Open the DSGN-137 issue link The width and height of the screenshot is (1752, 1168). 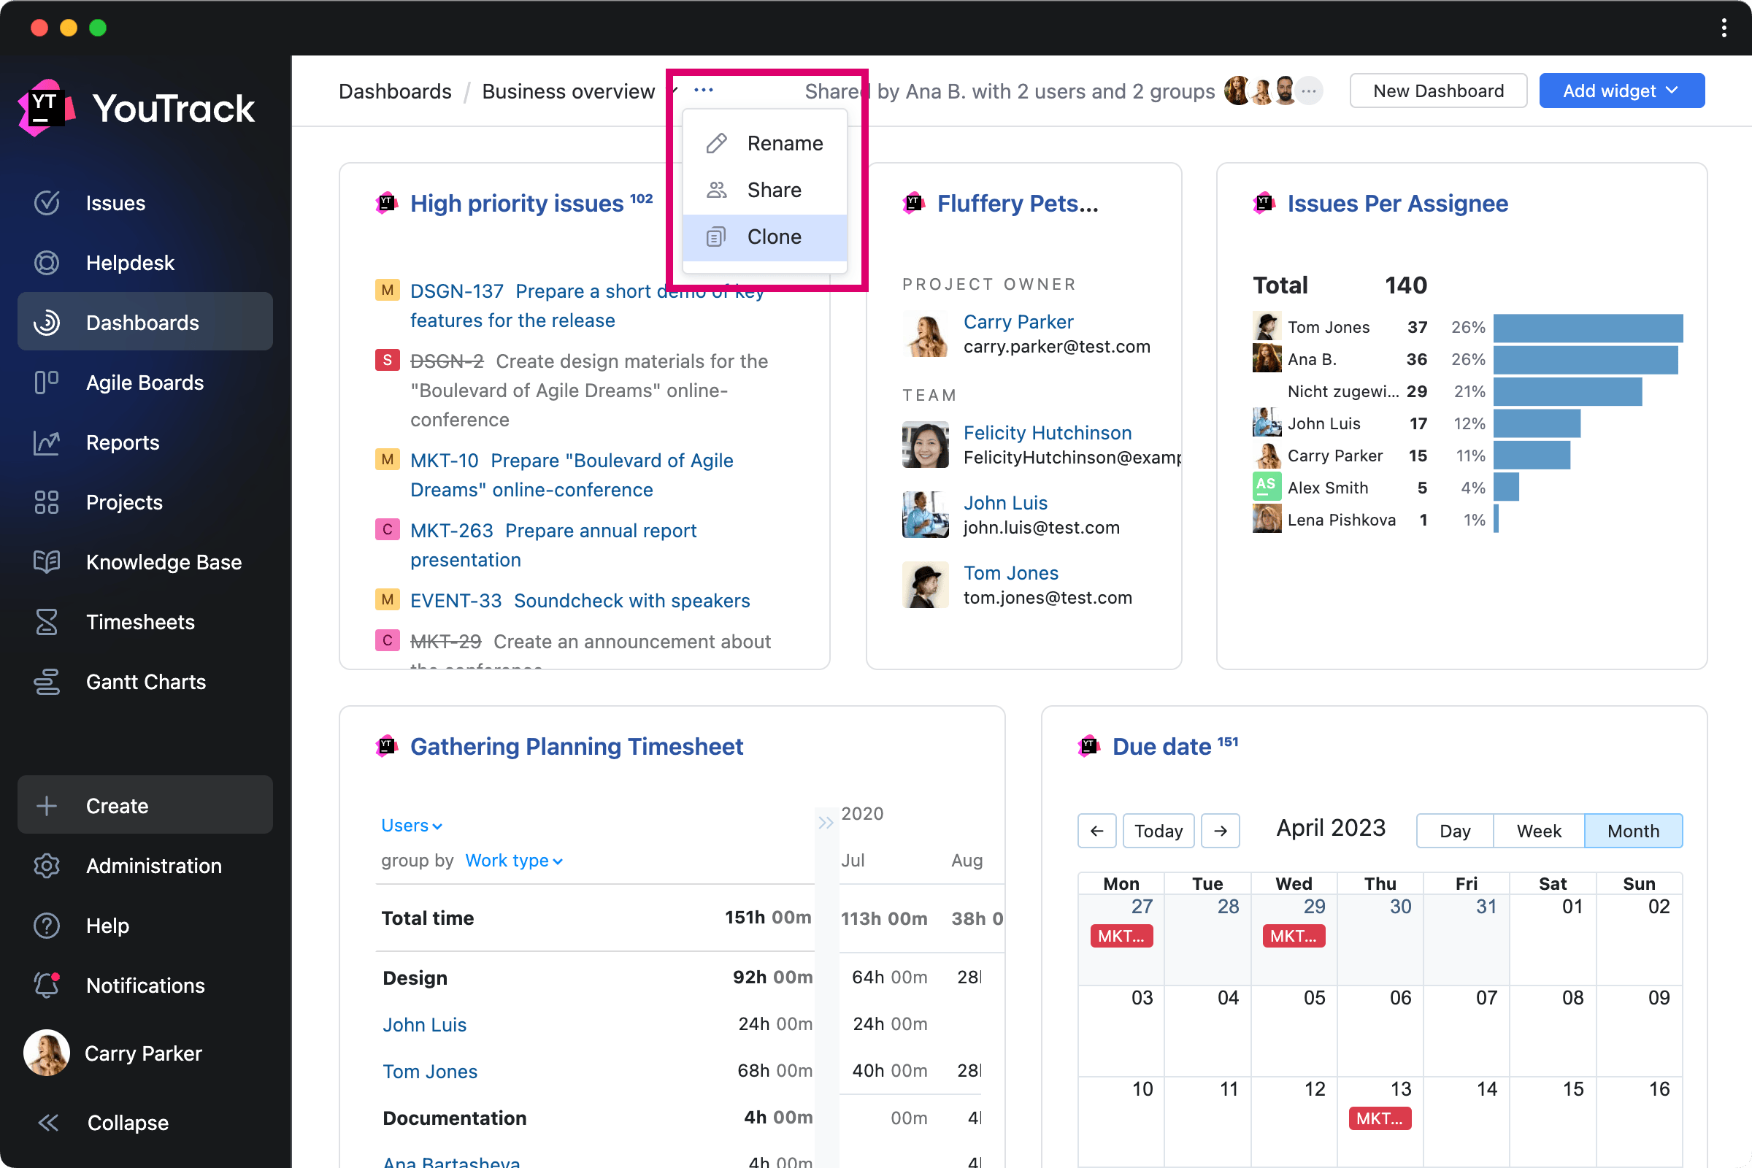(456, 291)
